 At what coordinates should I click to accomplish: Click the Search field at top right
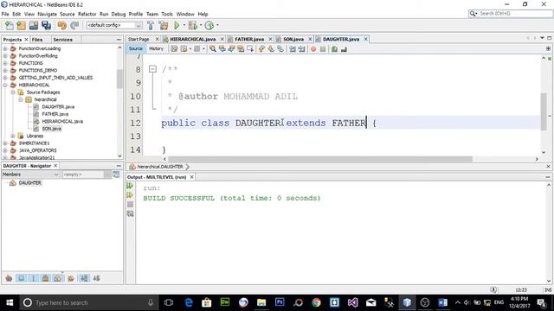511,14
